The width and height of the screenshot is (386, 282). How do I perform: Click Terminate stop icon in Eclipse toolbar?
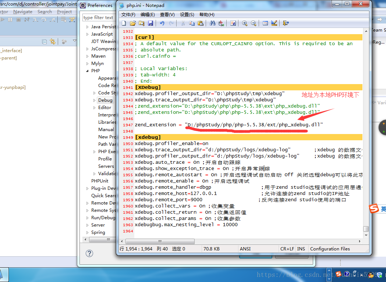point(18,19)
